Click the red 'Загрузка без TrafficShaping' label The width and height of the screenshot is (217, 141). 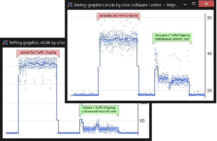(118, 15)
